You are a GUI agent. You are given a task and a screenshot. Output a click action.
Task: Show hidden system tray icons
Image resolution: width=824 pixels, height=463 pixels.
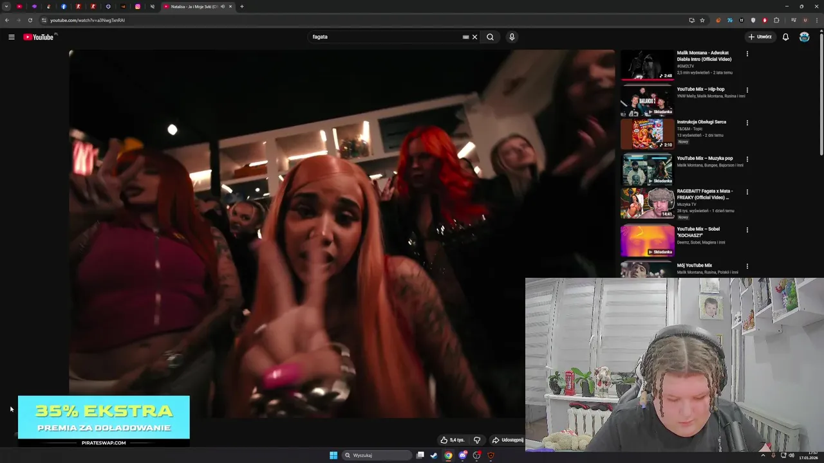click(x=763, y=455)
